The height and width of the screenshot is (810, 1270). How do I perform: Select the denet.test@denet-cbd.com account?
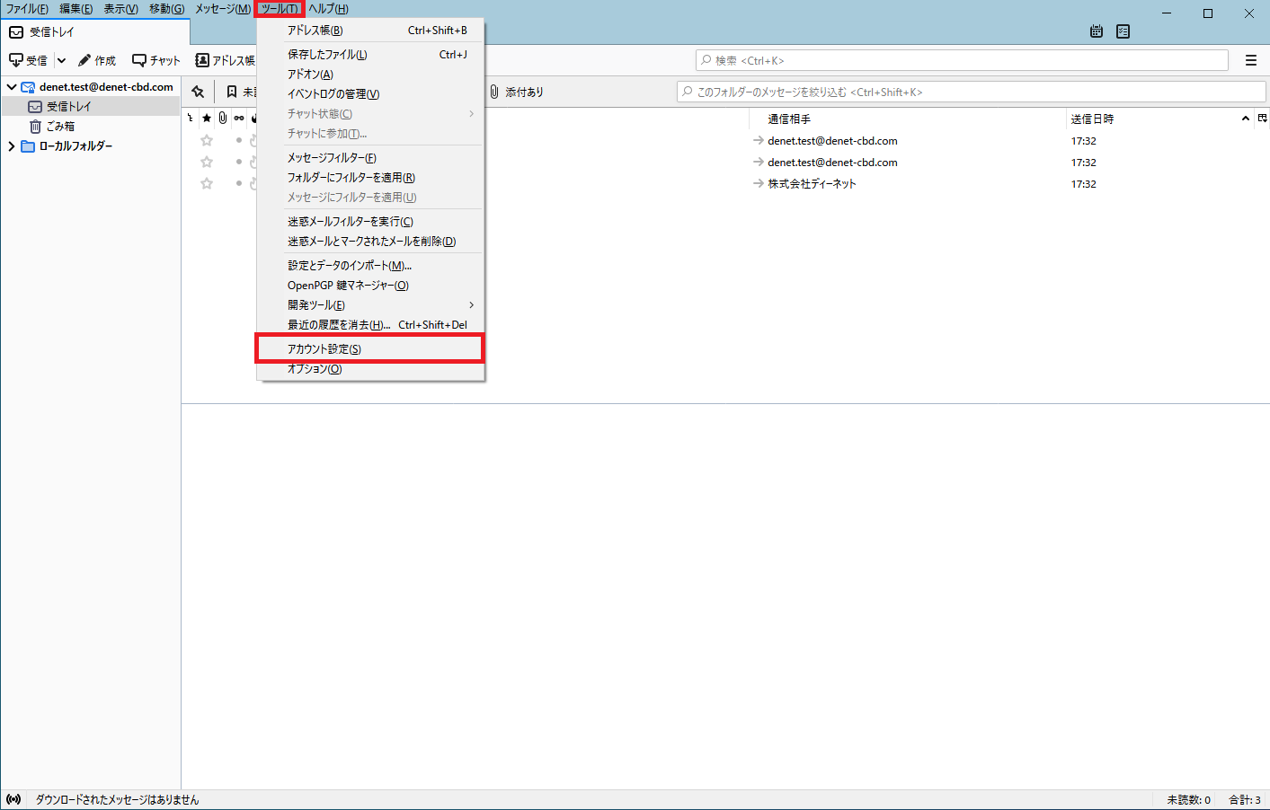[106, 87]
